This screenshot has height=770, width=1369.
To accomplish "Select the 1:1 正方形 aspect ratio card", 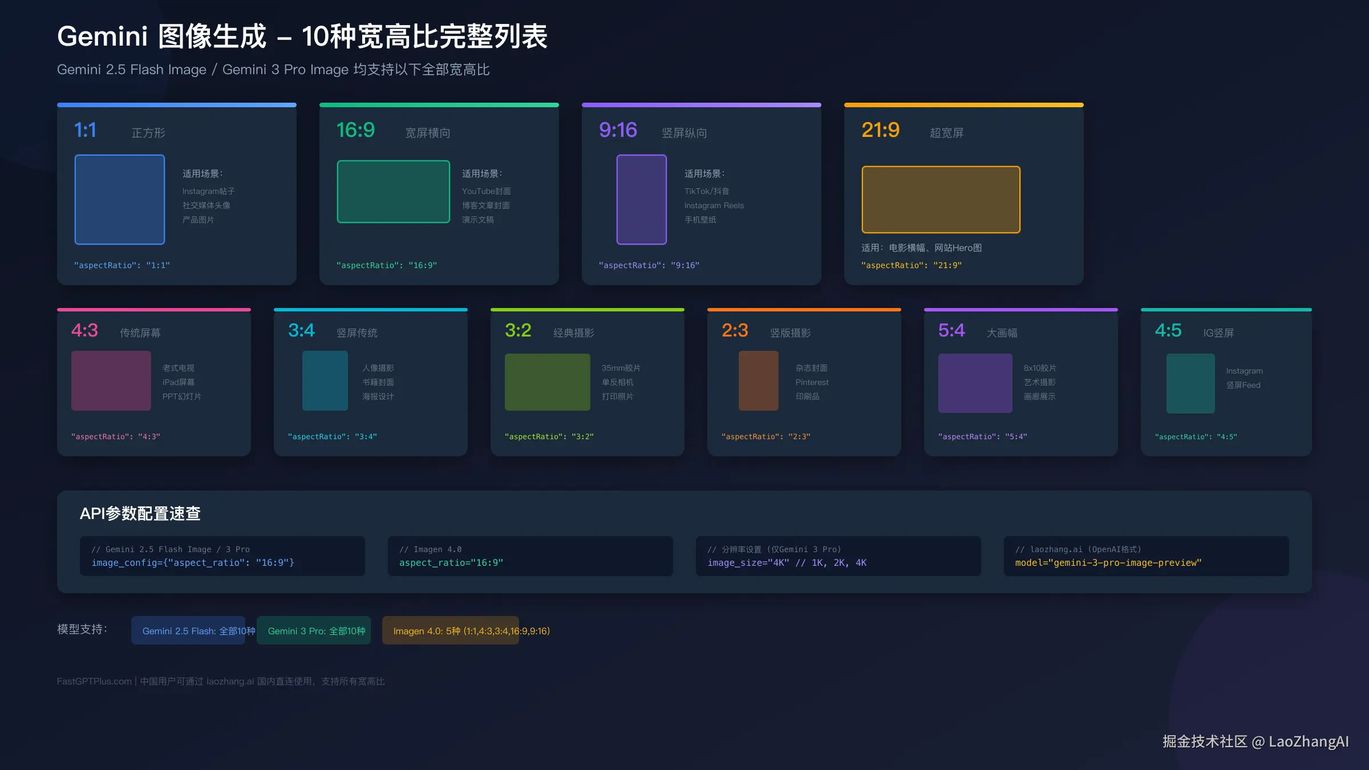I will [x=177, y=194].
